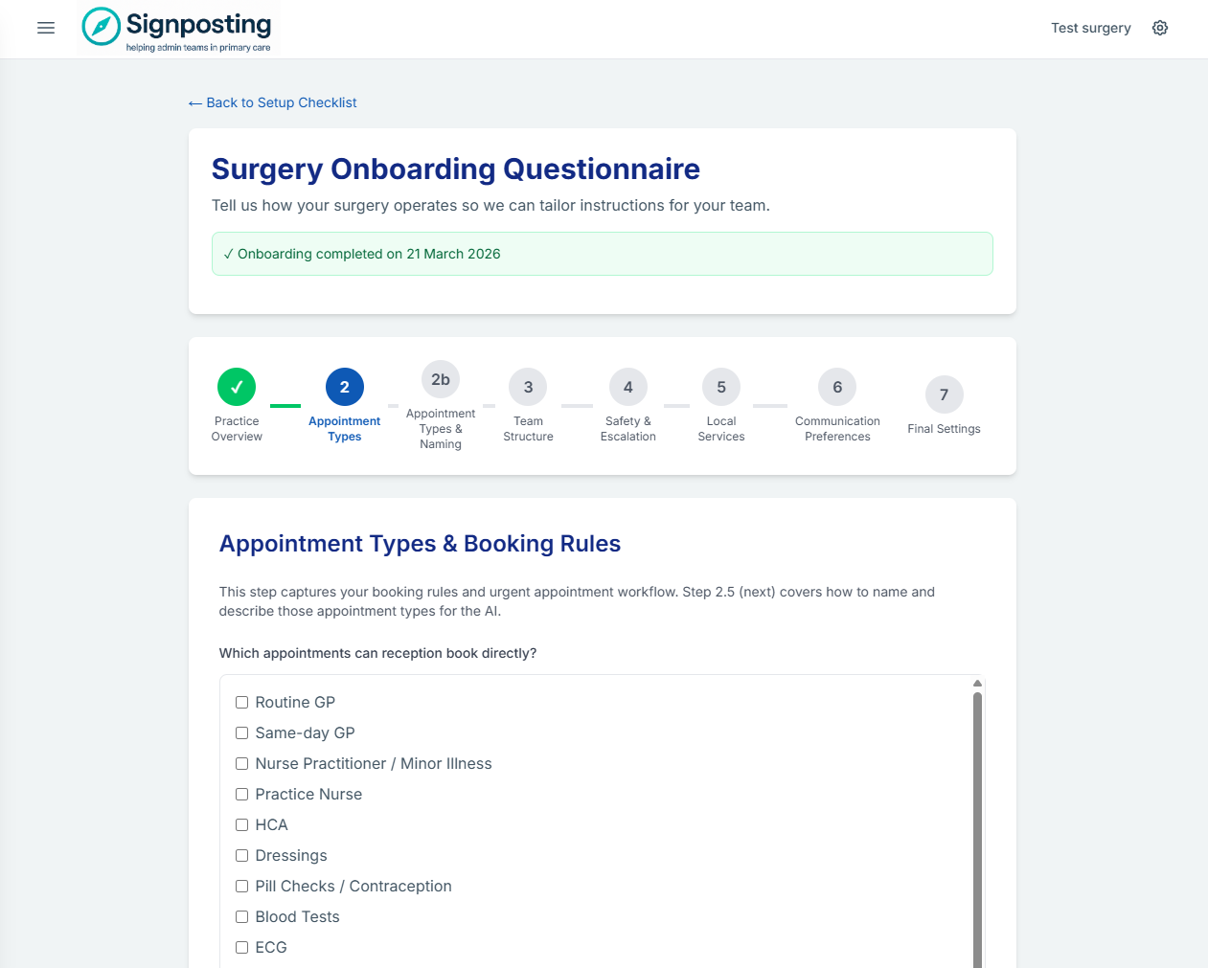Open the settings gear
The image size is (1208, 968).
1160,28
